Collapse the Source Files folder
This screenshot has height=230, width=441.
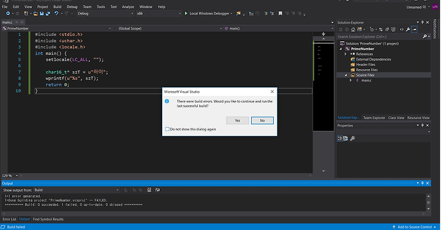click(346, 75)
